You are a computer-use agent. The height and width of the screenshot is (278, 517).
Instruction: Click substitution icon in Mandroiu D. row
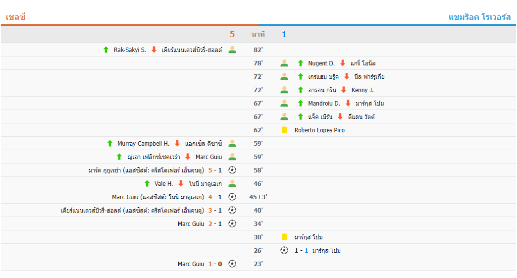click(284, 104)
